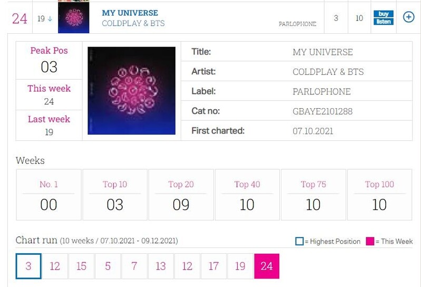The image size is (421, 287).
Task: Click chart run position 5
Action: pos(108,266)
